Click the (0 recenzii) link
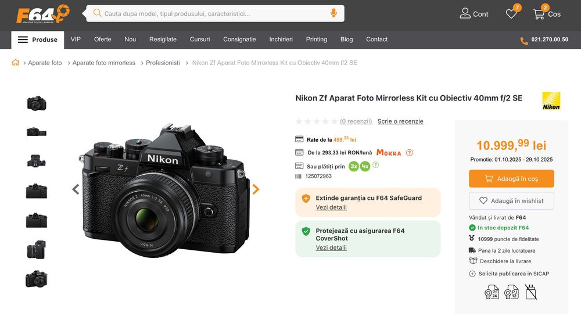 point(356,121)
